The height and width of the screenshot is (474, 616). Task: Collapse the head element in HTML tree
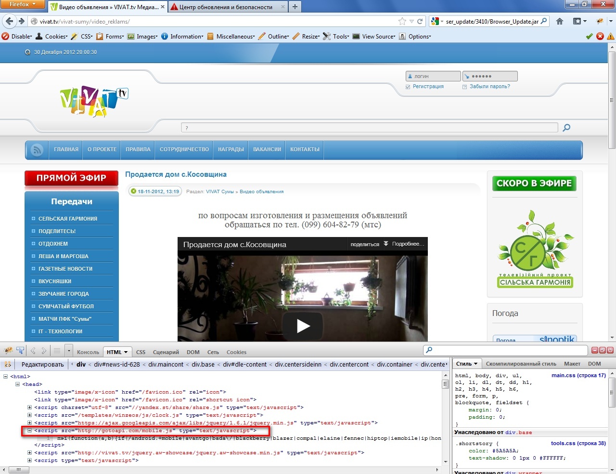click(x=17, y=384)
